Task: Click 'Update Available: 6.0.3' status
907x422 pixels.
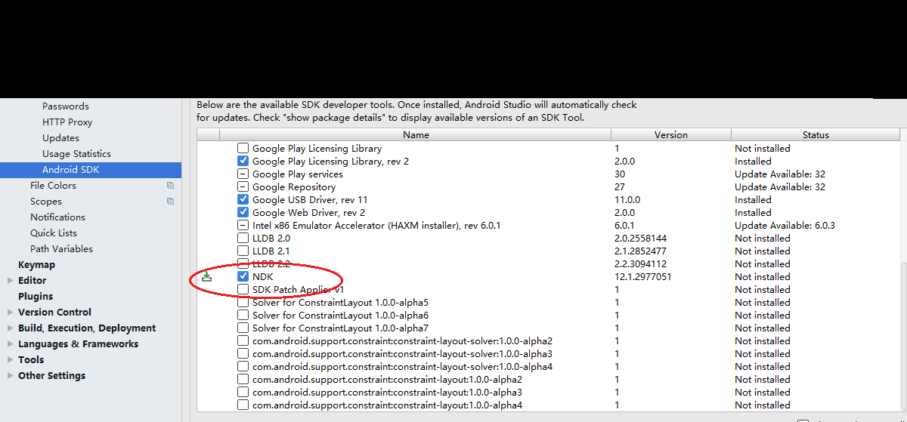Action: pyautogui.click(x=785, y=226)
